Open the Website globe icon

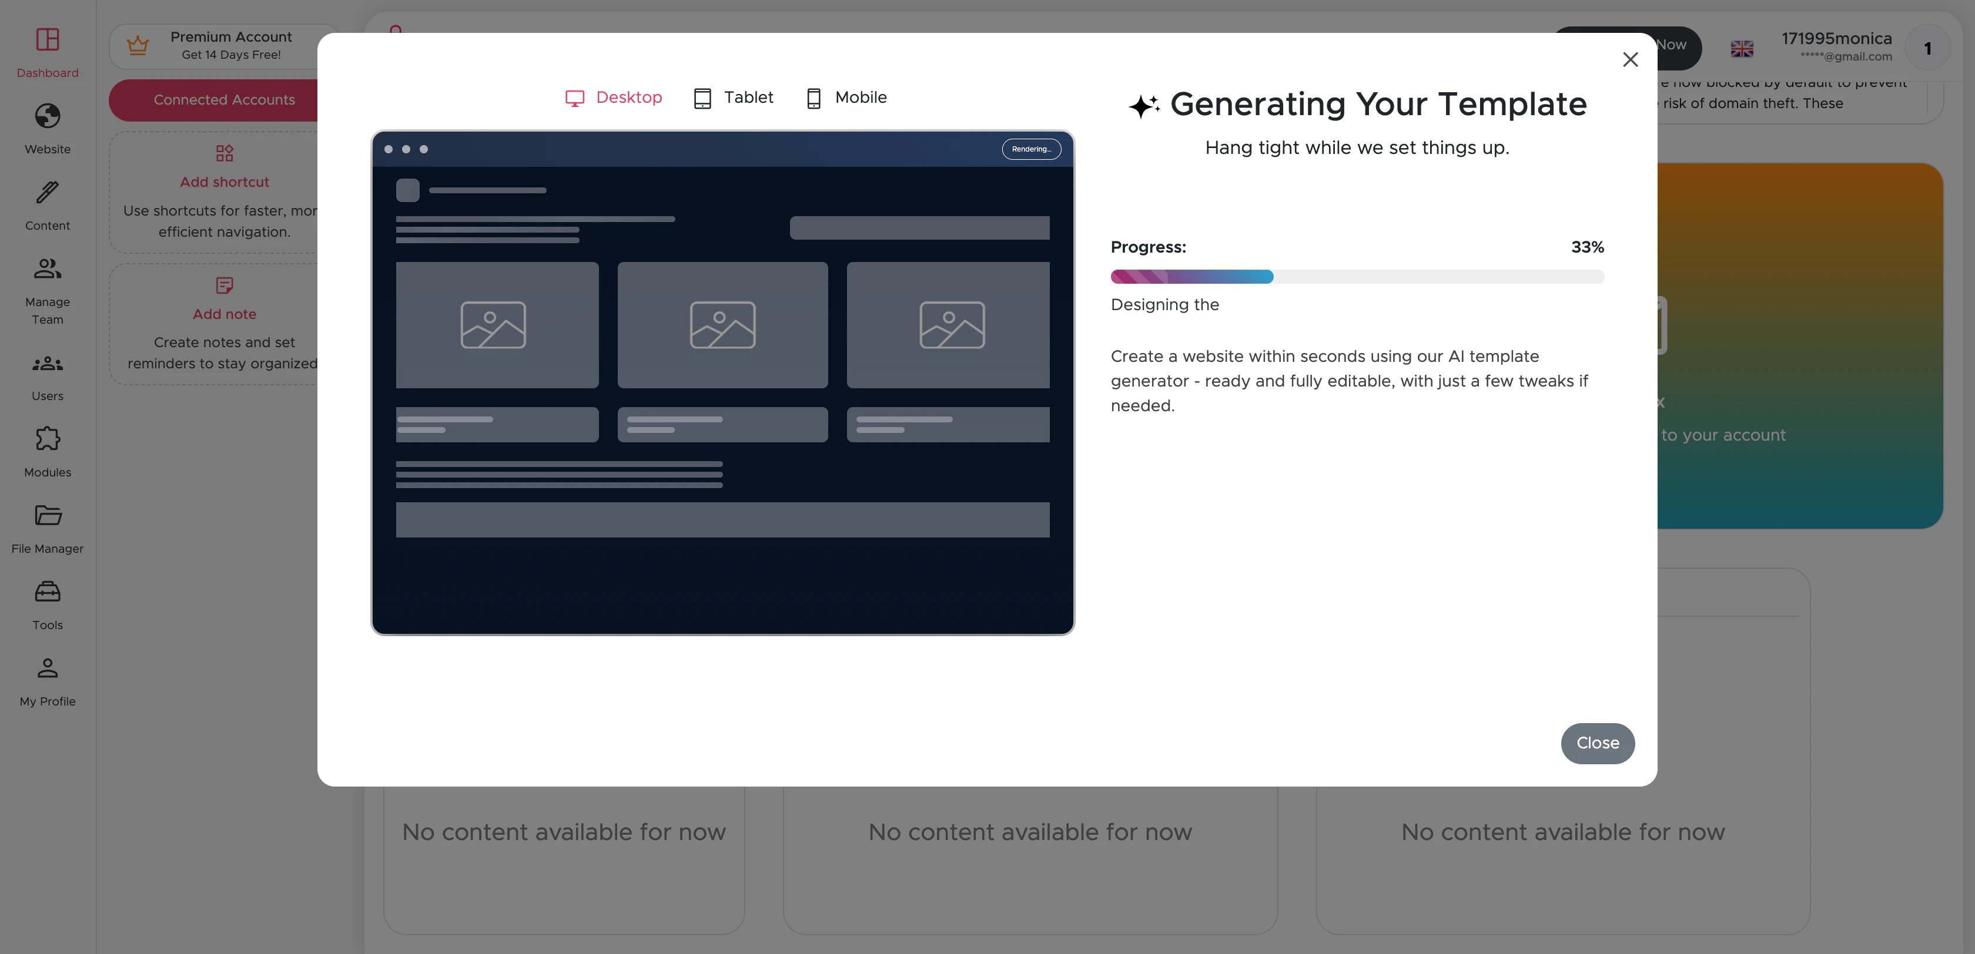pyautogui.click(x=48, y=116)
